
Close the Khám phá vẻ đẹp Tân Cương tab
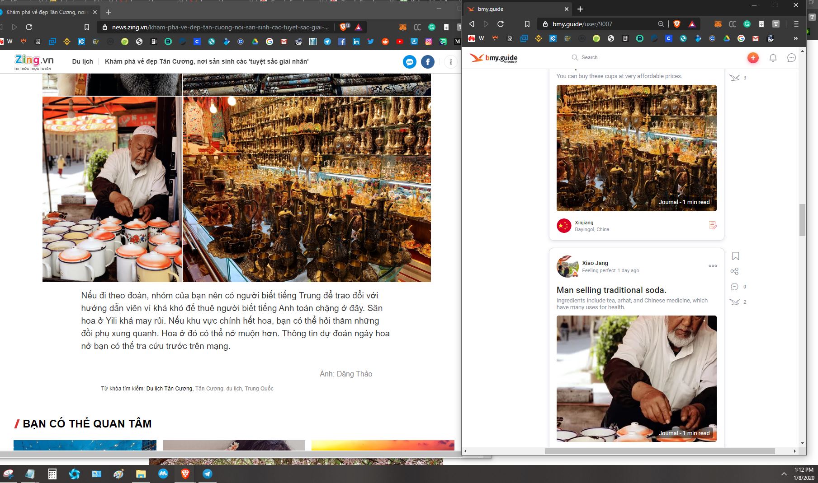[95, 12]
